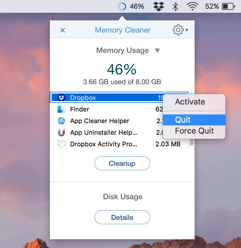Screen dimensions: 241x248
Task: Click the Dropbox app icon in the process list
Action: pyautogui.click(x=62, y=98)
